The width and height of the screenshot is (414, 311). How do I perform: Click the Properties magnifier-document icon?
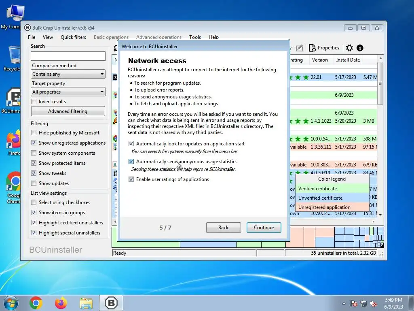[x=312, y=48]
